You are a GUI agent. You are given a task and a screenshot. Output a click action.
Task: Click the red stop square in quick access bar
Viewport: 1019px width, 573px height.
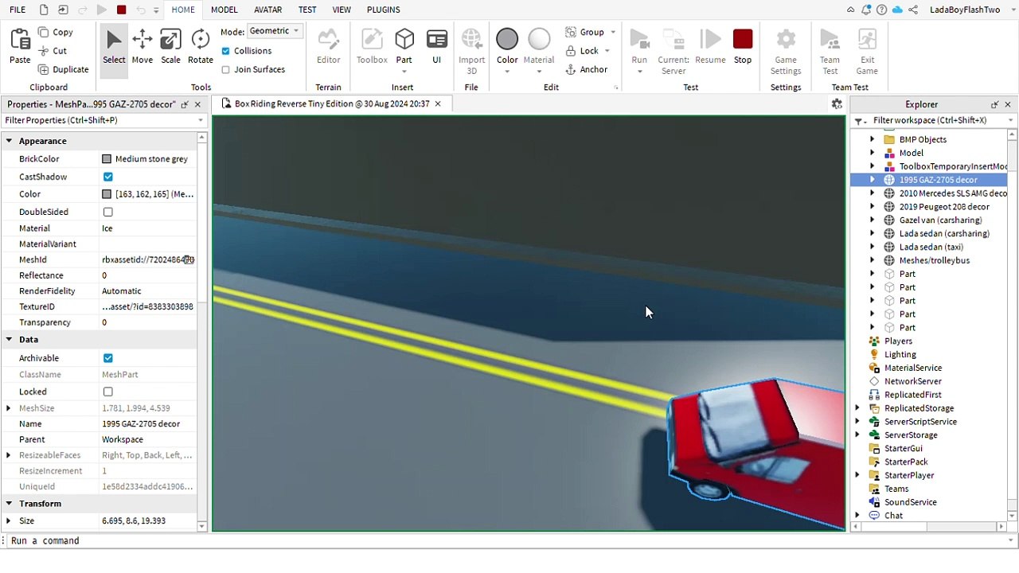[x=121, y=10]
